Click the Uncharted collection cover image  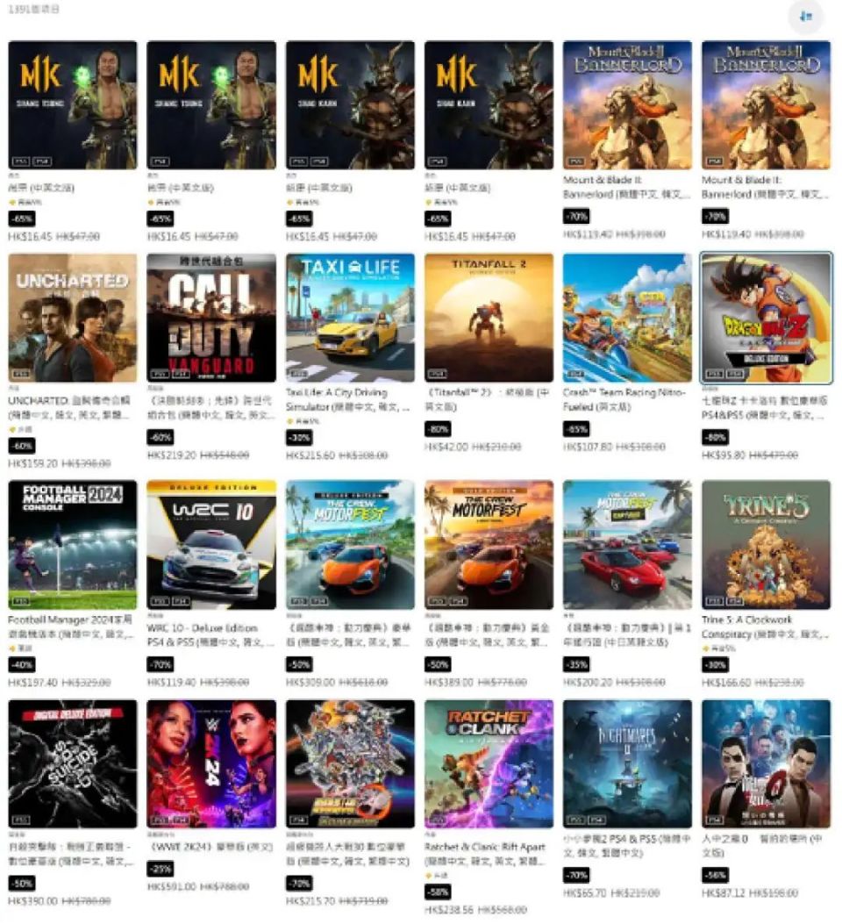click(x=73, y=319)
